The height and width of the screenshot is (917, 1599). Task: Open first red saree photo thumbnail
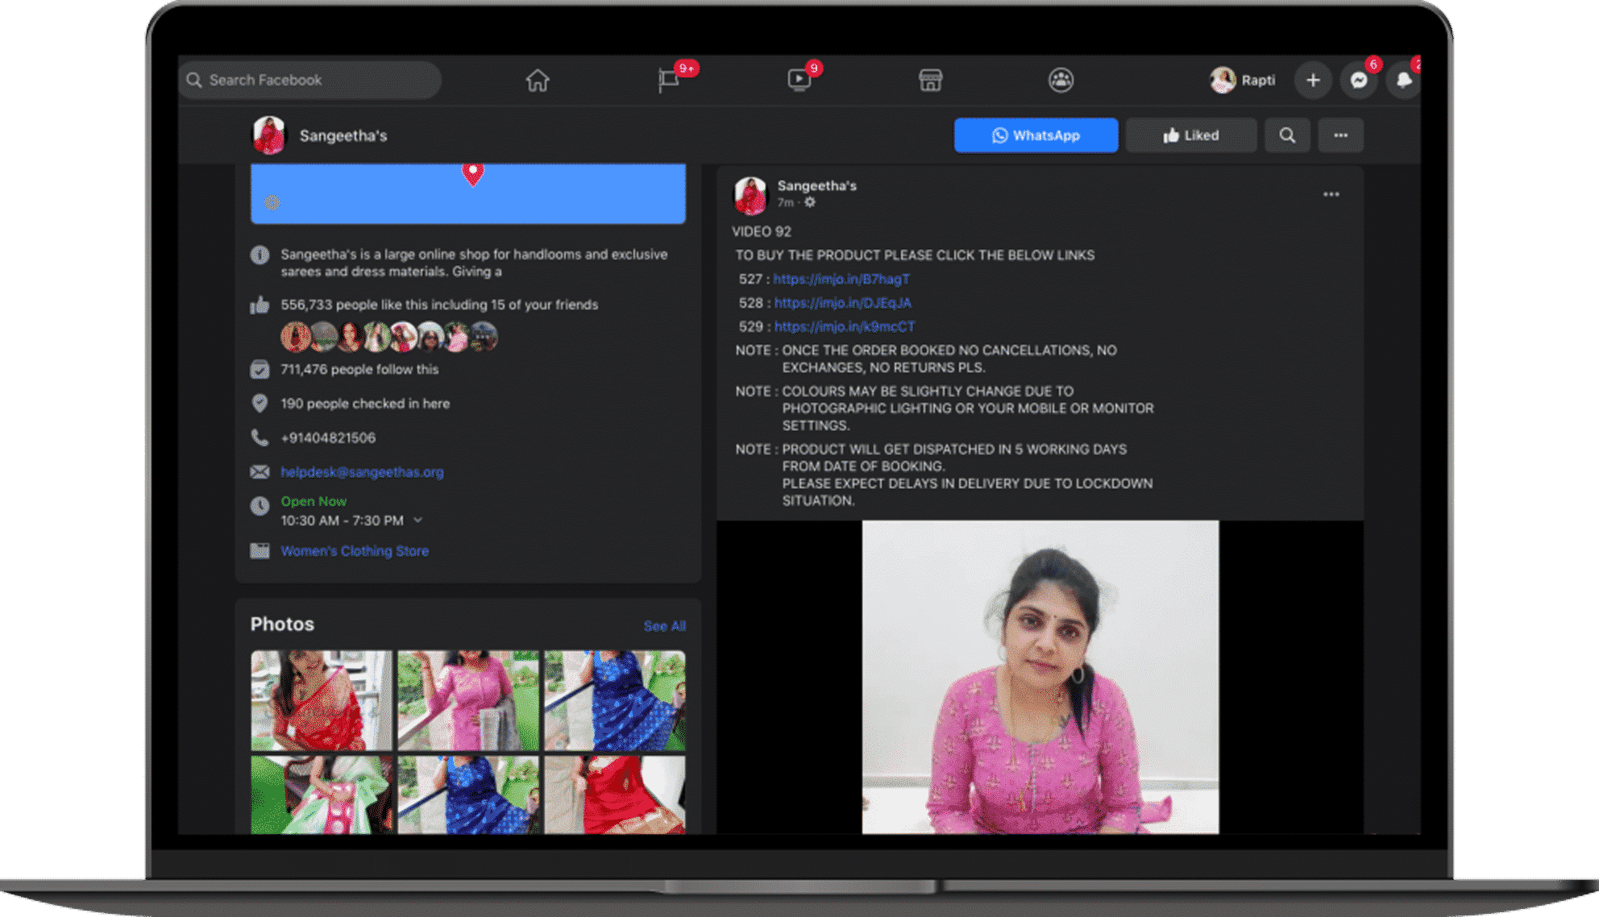pos(321,700)
